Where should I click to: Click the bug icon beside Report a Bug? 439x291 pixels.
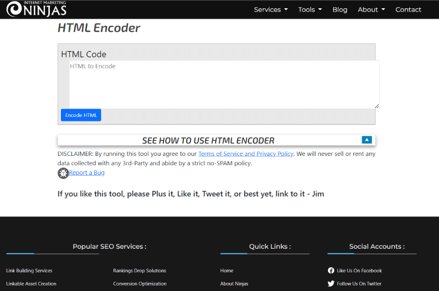(63, 173)
